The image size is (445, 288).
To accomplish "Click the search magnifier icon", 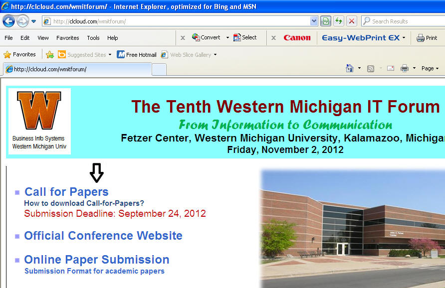I will tap(367, 21).
